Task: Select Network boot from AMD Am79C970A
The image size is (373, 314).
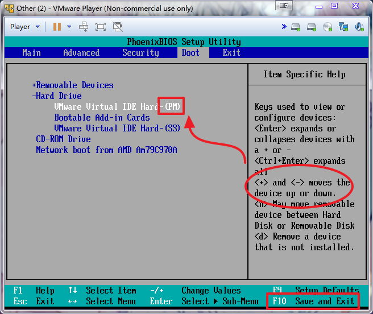Action: [x=106, y=150]
